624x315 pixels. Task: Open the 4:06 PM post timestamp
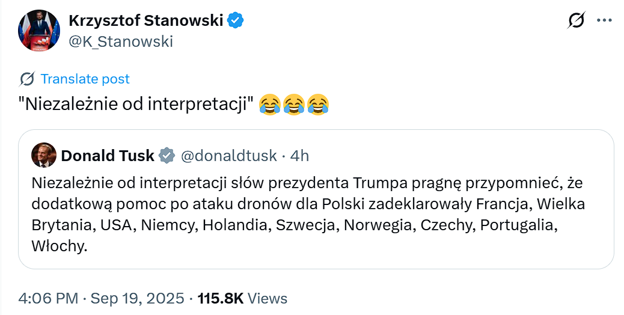tap(47, 298)
